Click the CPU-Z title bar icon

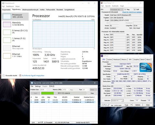coord(102,56)
